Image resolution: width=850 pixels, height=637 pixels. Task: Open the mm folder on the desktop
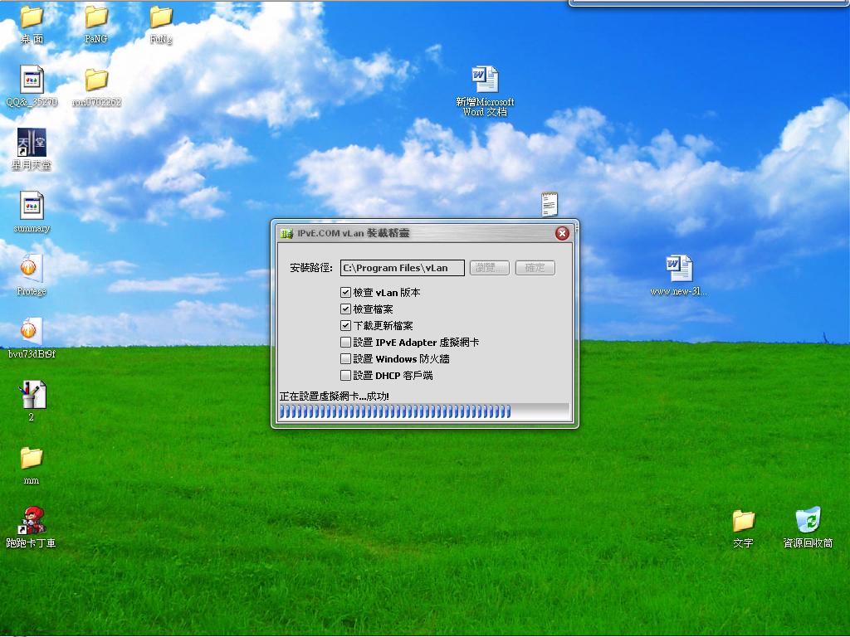pyautogui.click(x=32, y=458)
